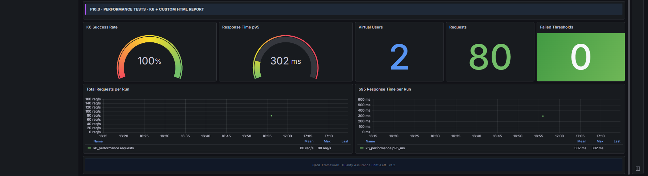The width and height of the screenshot is (648, 176).
Task: Click the data point in p95 Response Time chart
Action: pos(543,116)
